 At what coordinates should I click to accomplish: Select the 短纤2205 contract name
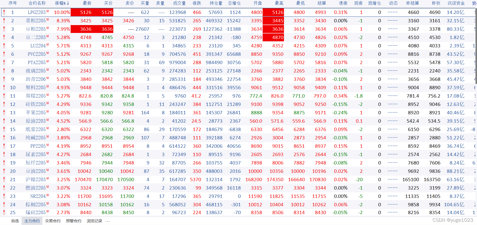coord(36,163)
